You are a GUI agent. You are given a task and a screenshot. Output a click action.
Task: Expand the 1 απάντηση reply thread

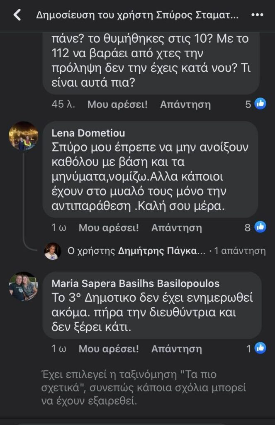tap(240, 251)
